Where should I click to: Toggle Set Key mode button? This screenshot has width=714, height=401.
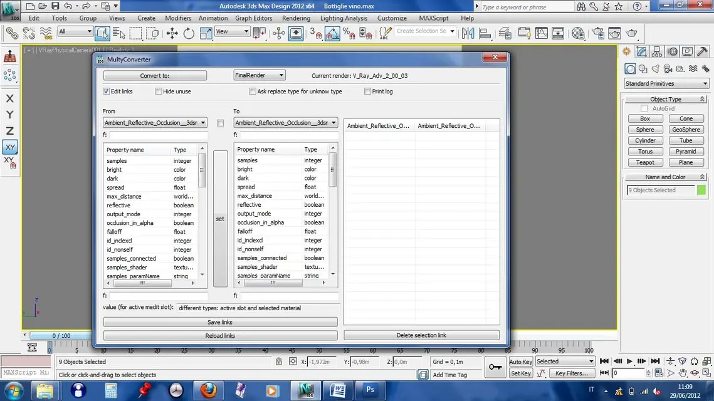(520, 373)
